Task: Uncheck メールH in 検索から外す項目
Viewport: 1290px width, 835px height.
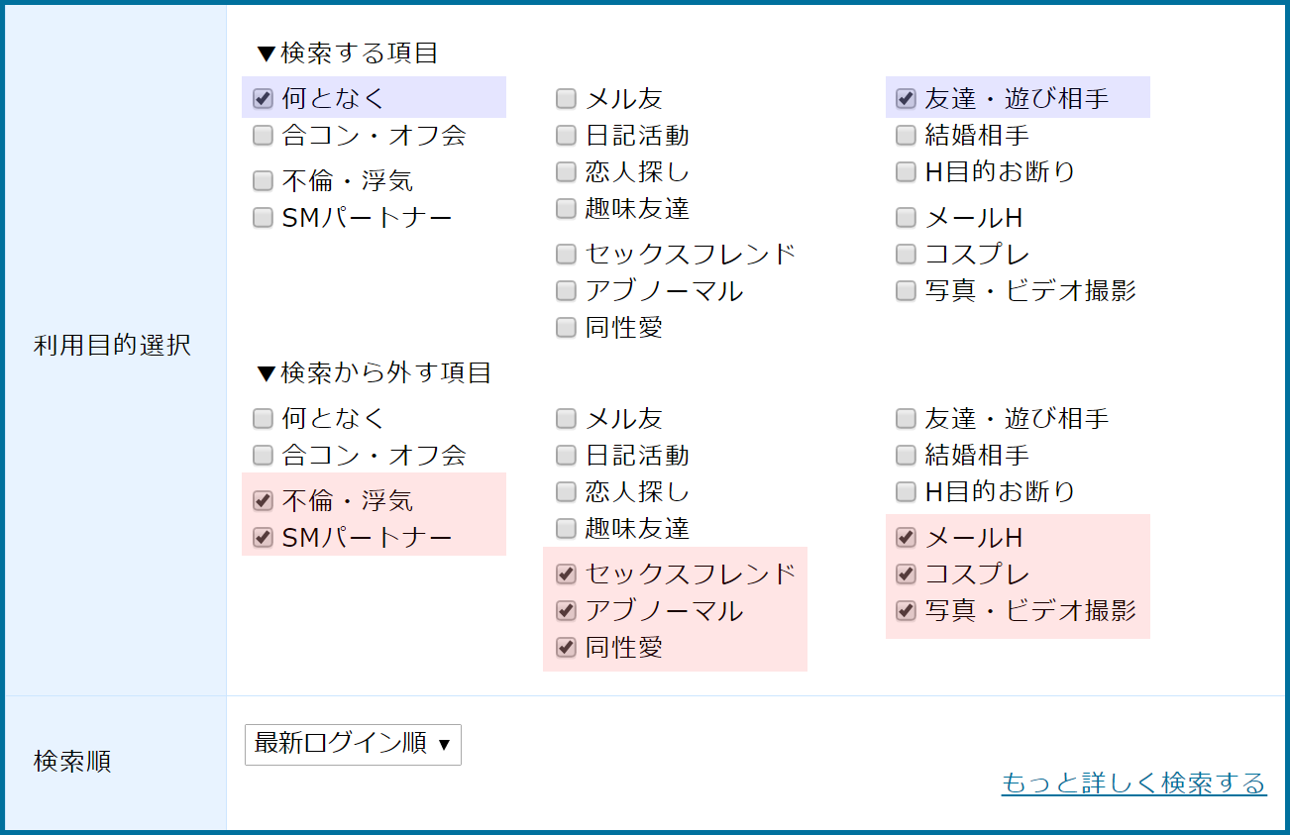Action: click(x=906, y=537)
